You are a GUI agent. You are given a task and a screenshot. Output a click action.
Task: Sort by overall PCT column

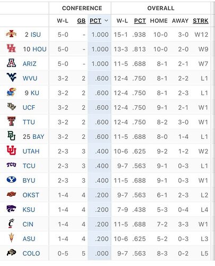click(x=140, y=21)
